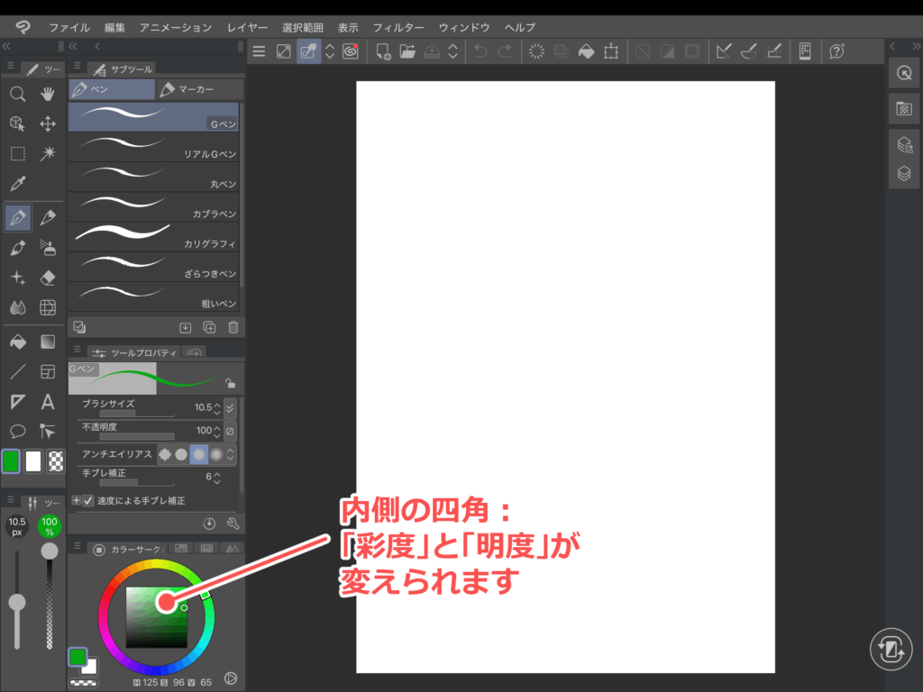Select transparent color checkered swatch

click(x=56, y=461)
